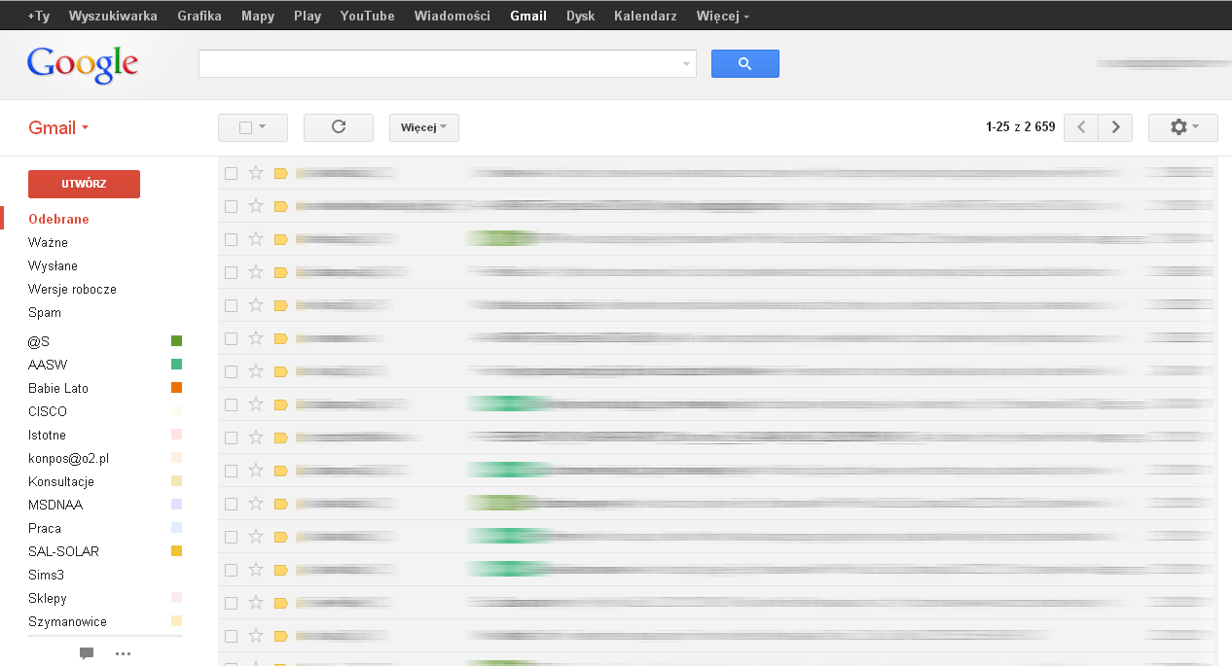This screenshot has height=666, width=1232.
Task: Open the Ważne folder
Action: click(x=48, y=243)
